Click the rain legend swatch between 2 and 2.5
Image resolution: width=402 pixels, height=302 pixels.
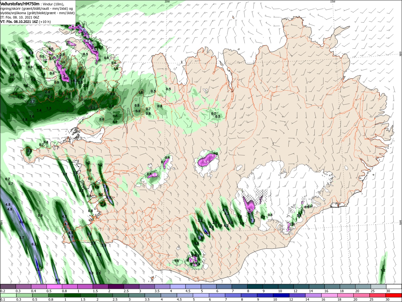pos(104,295)
